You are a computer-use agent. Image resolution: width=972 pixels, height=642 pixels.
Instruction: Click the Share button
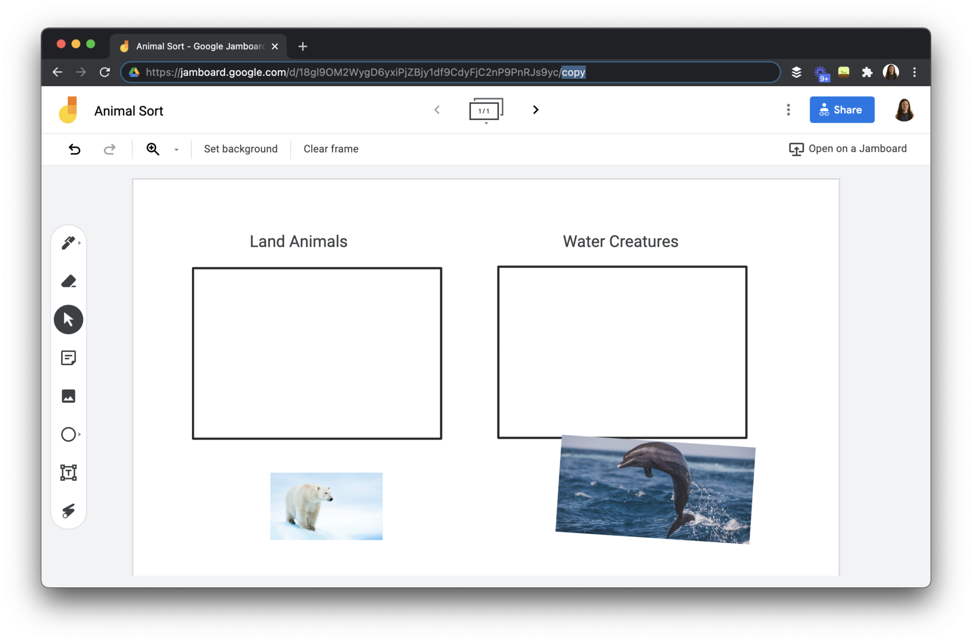point(841,110)
